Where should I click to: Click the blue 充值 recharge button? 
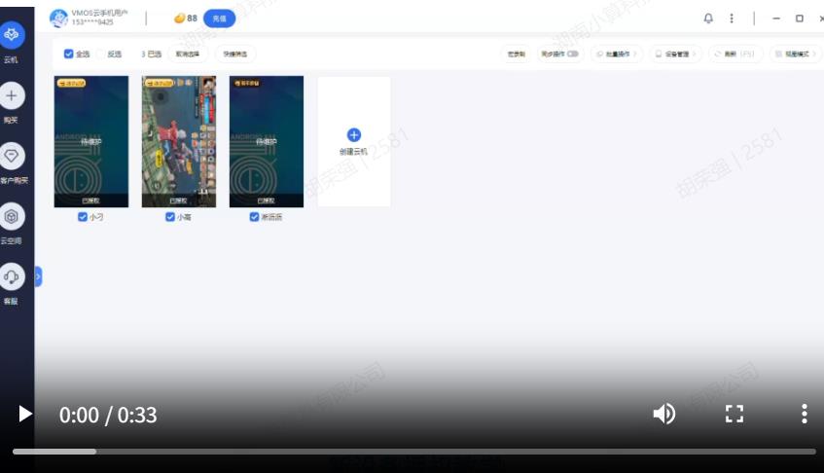(x=219, y=18)
